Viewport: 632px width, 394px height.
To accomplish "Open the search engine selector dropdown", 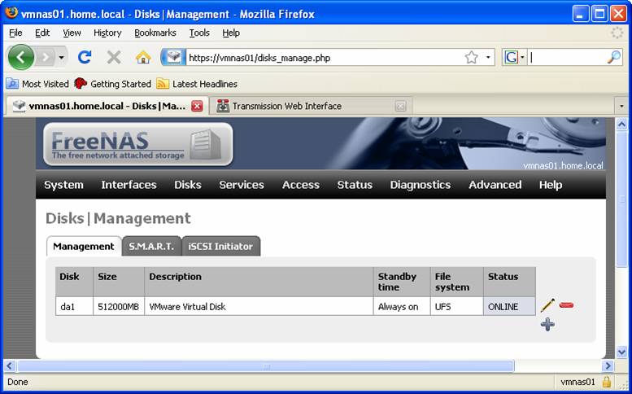I will 523,58.
